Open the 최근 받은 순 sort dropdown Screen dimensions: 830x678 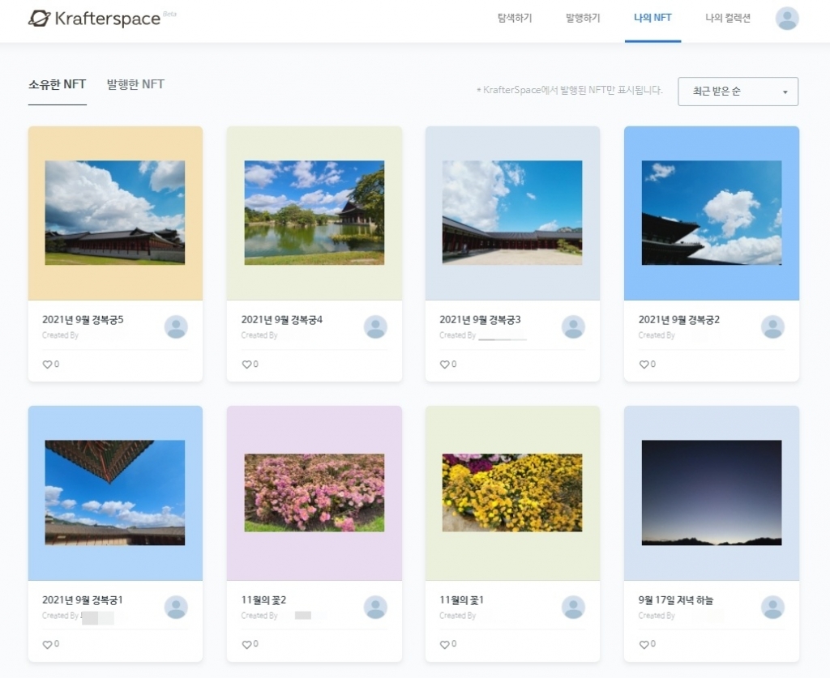tap(738, 92)
